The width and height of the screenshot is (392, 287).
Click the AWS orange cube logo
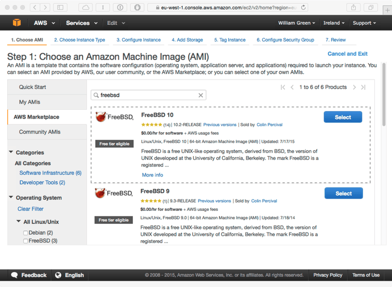[17, 23]
